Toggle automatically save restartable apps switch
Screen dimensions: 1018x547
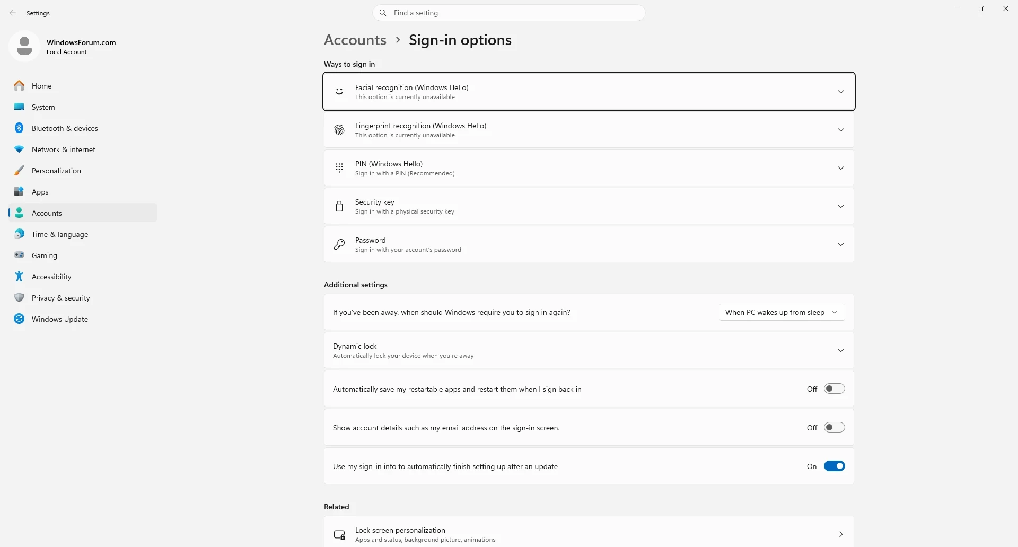point(835,389)
